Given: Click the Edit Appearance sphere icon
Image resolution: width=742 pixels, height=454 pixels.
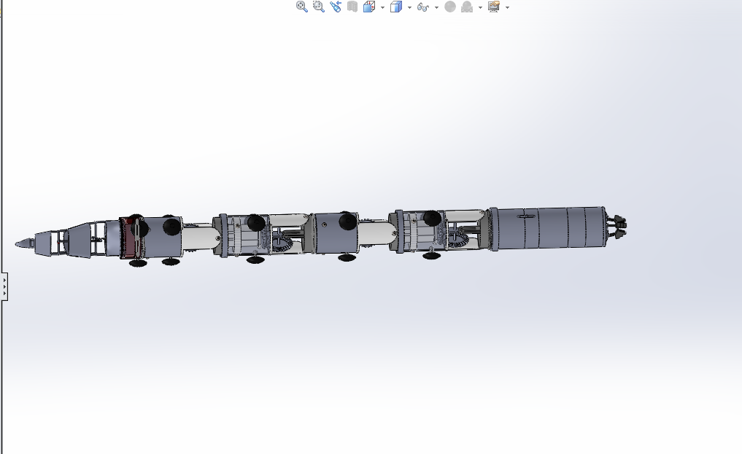Looking at the screenshot, I should click(x=450, y=7).
